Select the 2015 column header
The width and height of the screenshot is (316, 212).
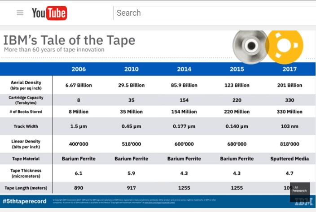tap(237, 69)
